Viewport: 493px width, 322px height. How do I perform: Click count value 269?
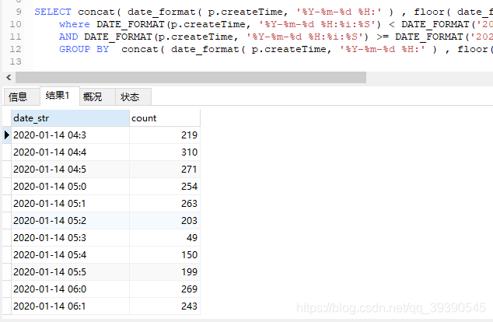(165, 289)
